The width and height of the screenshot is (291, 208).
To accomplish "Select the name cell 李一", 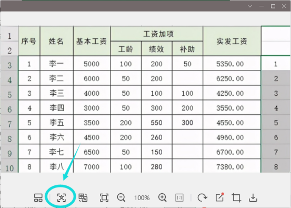I will click(57, 64).
